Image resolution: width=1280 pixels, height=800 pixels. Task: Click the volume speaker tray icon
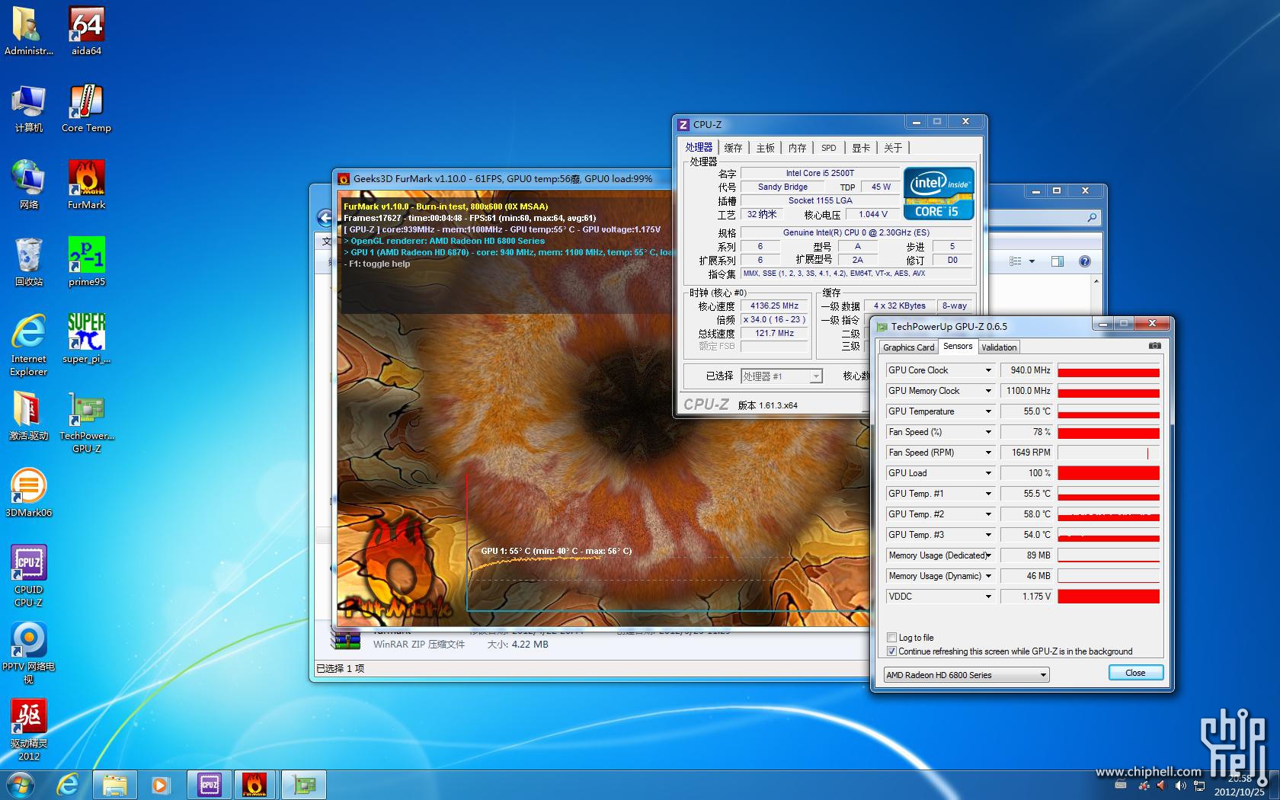1180,785
